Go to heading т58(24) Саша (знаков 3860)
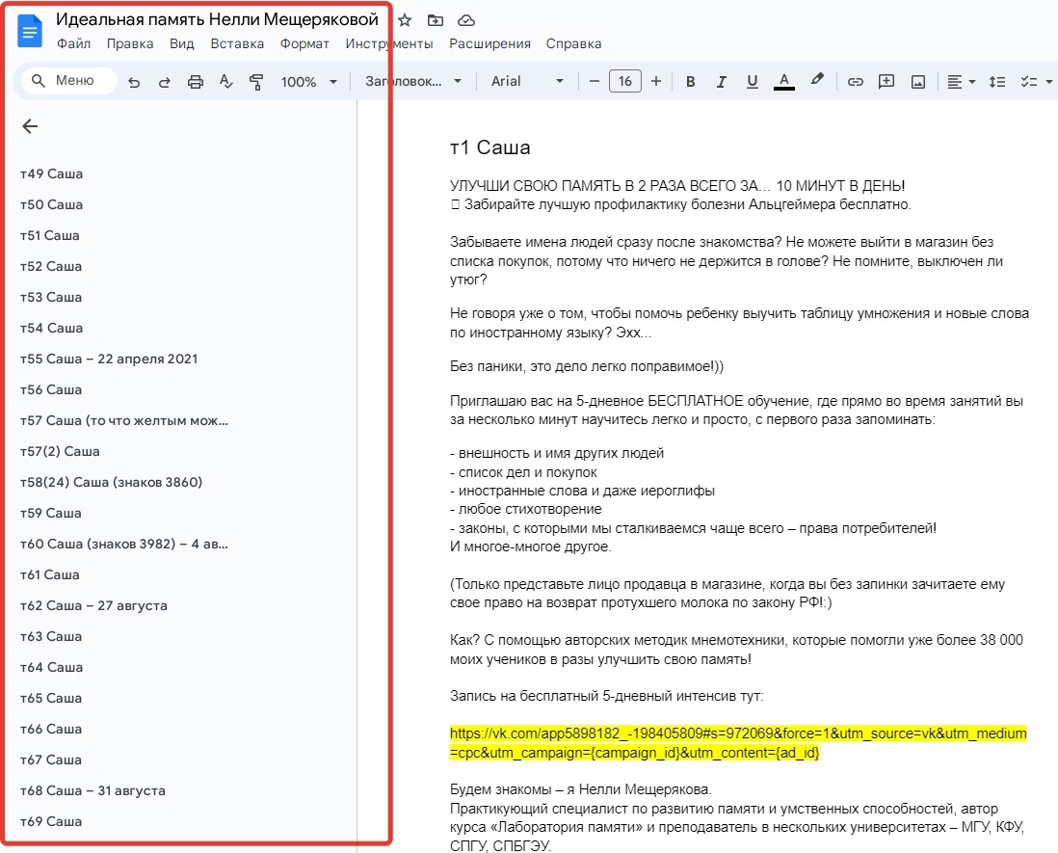 click(112, 483)
